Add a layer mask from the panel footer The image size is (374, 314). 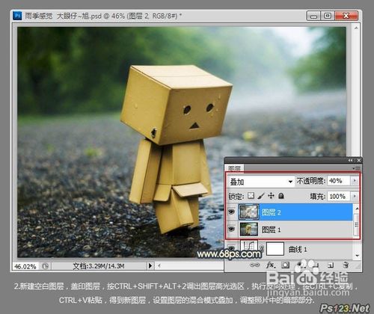pyautogui.click(x=285, y=265)
